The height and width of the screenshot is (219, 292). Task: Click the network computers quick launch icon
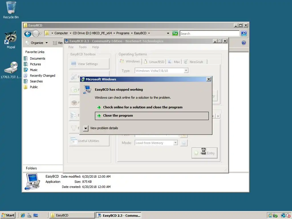(x=29, y=215)
